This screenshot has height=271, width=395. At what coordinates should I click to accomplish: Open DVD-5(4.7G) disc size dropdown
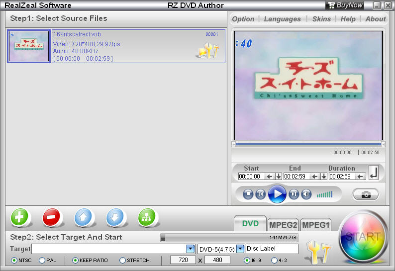point(241,249)
